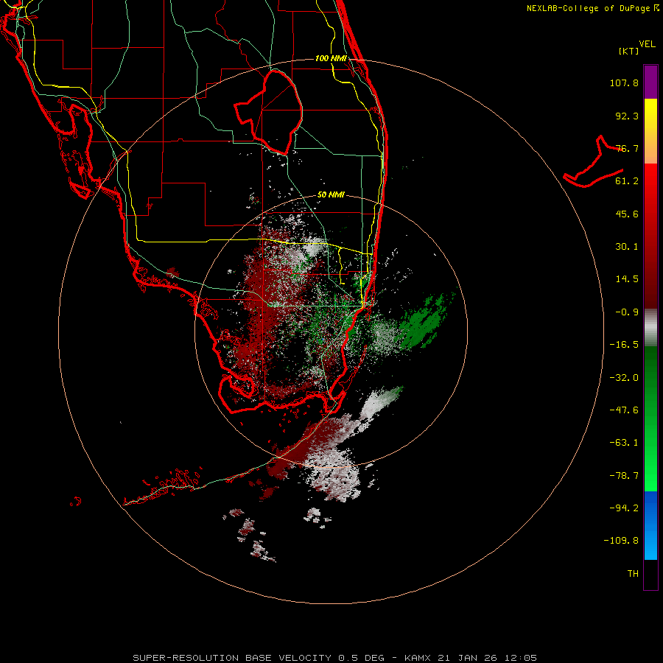Click the -78.7 velocity scale value

pos(624,476)
